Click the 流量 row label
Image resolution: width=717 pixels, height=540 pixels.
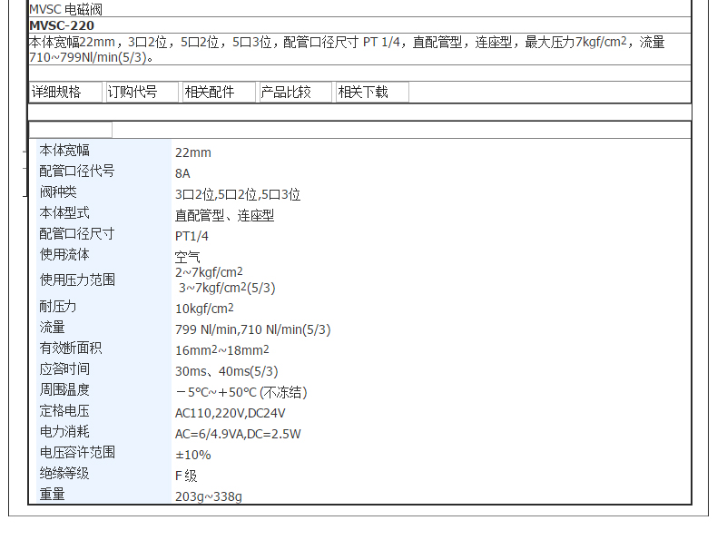52,327
